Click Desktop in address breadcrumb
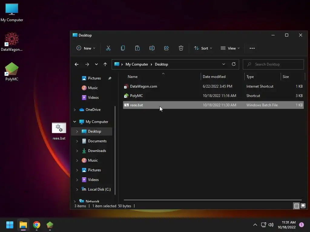Viewport: 310px width, 232px height. [x=161, y=64]
